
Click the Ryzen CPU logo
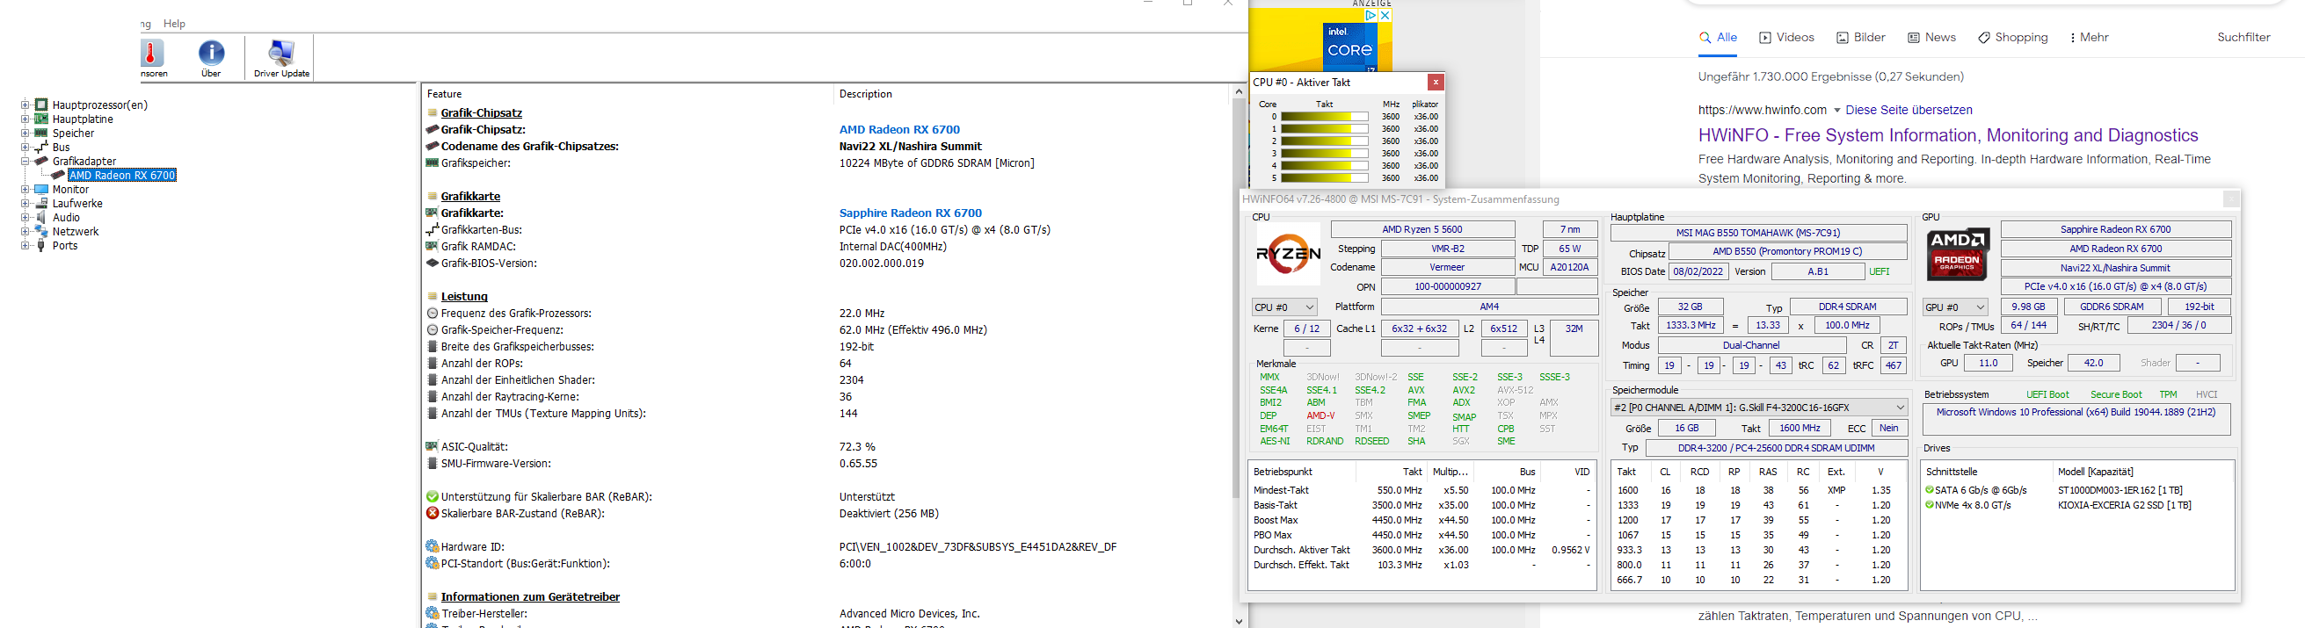pos(1289,254)
